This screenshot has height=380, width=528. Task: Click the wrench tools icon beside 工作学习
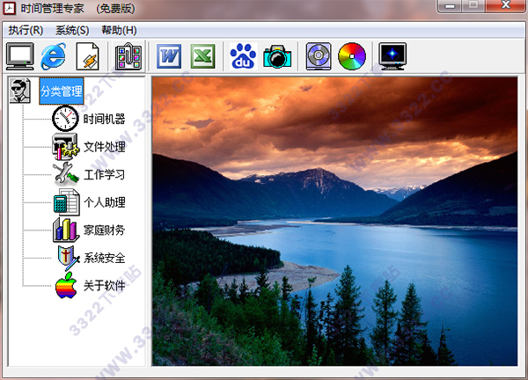pos(66,174)
